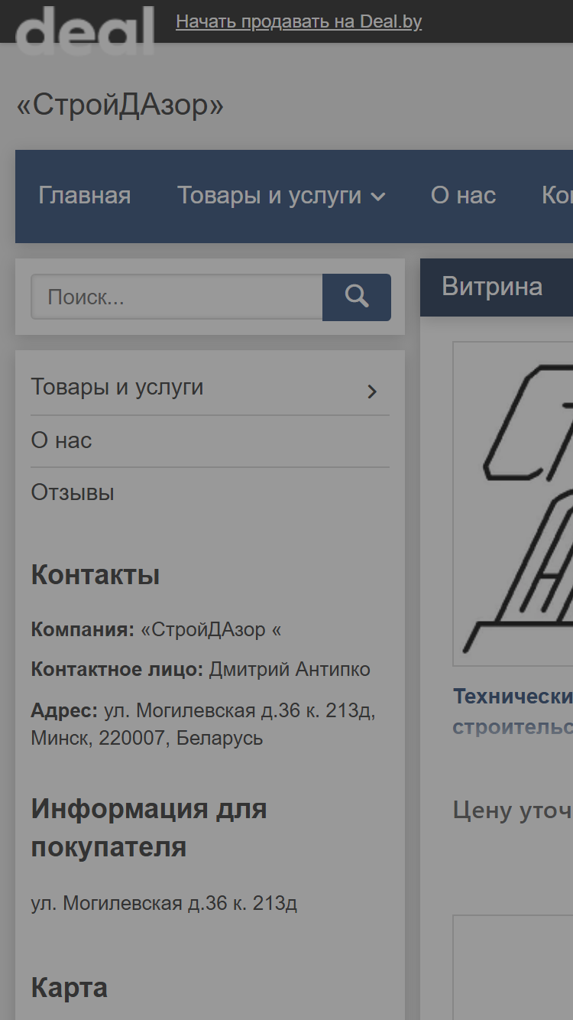This screenshot has width=573, height=1020.
Task: Go to Главная in navigation bar
Action: coord(85,196)
